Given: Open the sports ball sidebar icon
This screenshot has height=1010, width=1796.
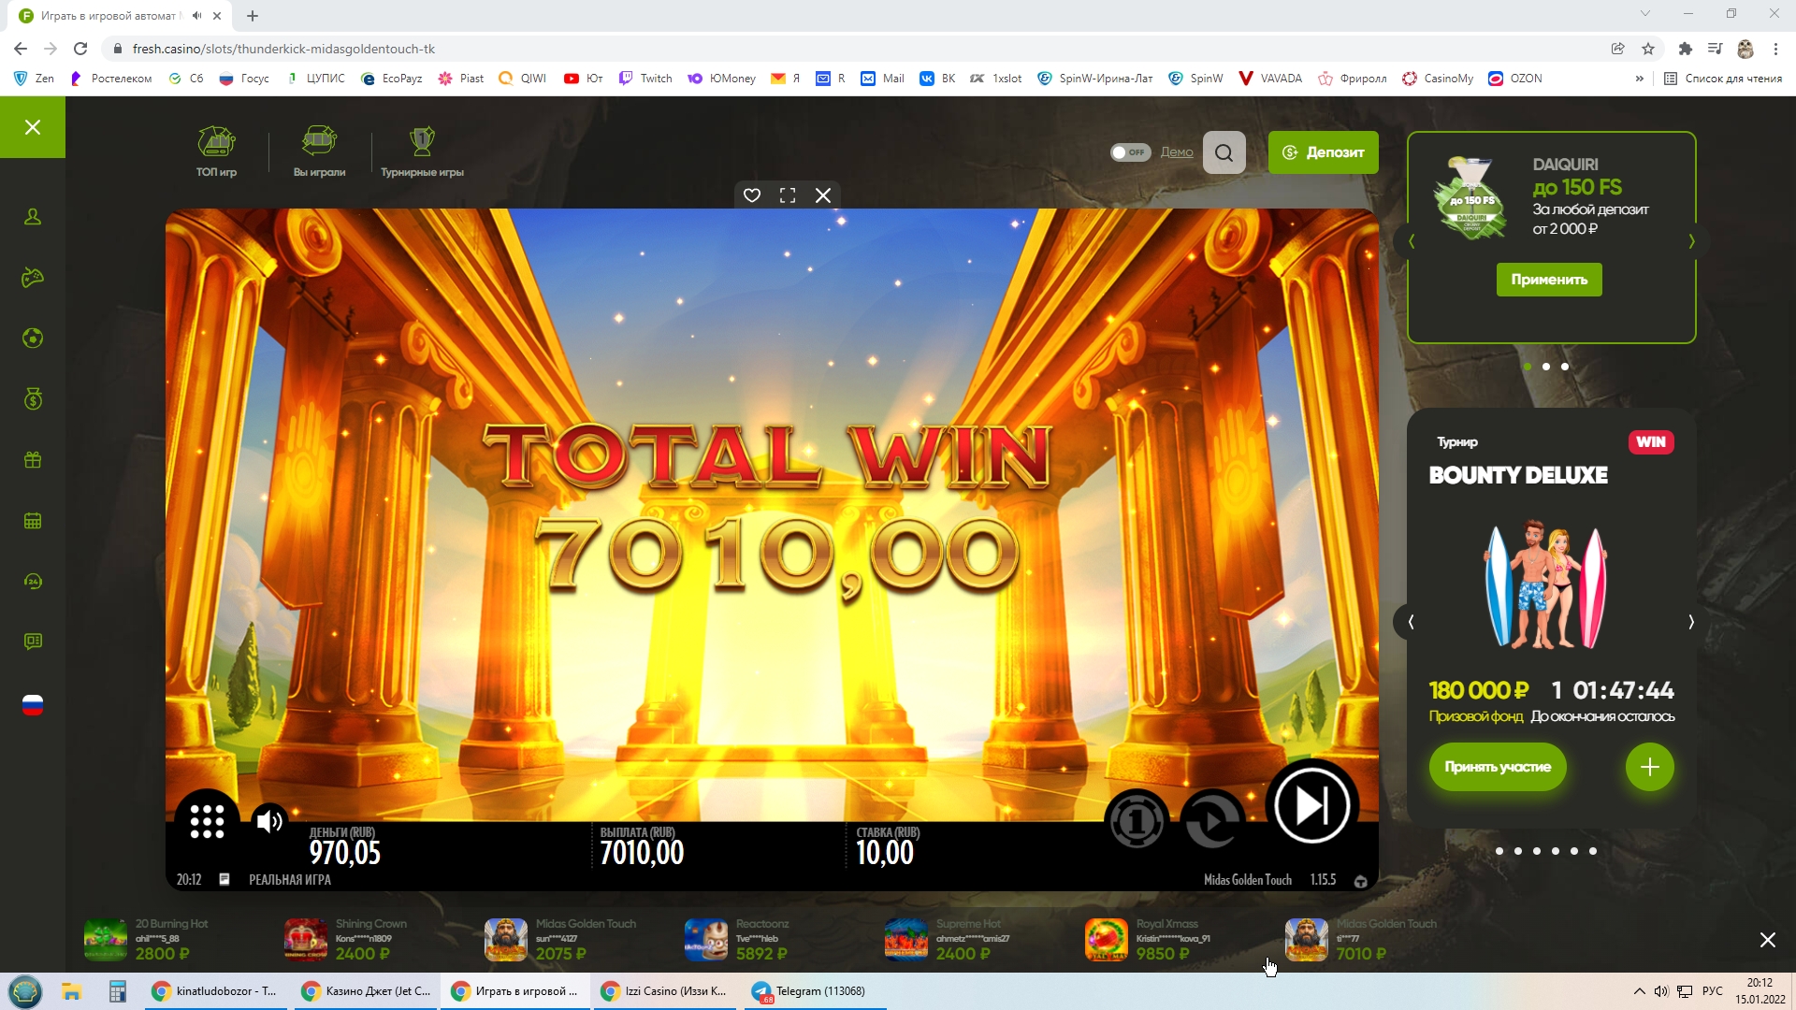Looking at the screenshot, I should coord(33,339).
